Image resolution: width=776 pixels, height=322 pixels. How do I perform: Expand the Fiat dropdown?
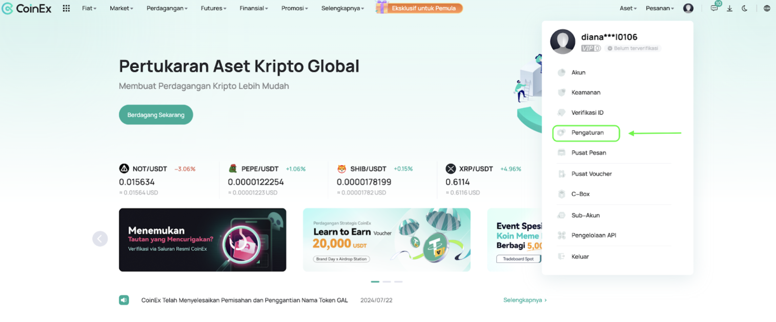pos(89,8)
